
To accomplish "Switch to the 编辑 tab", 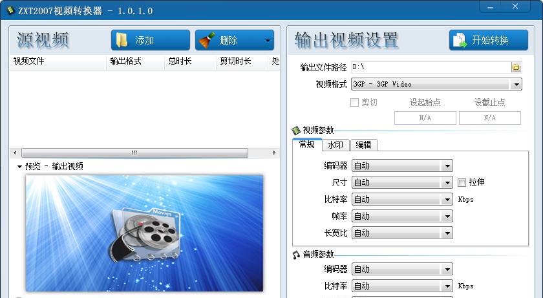I will (x=363, y=145).
